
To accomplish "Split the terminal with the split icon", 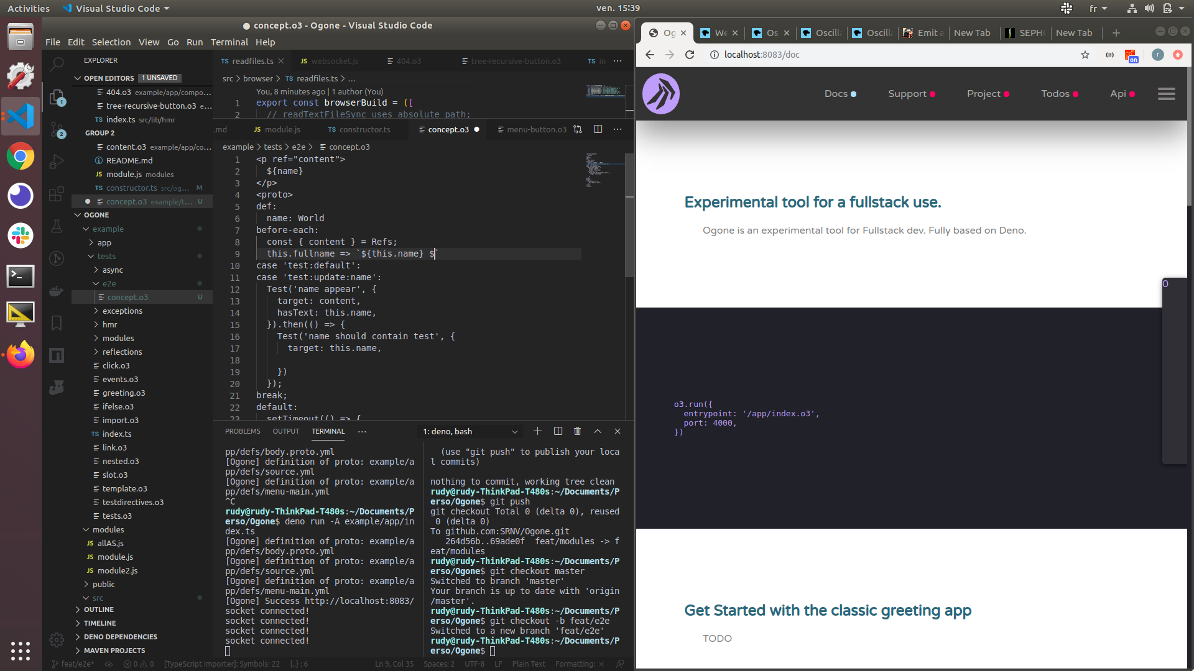I will coord(557,431).
